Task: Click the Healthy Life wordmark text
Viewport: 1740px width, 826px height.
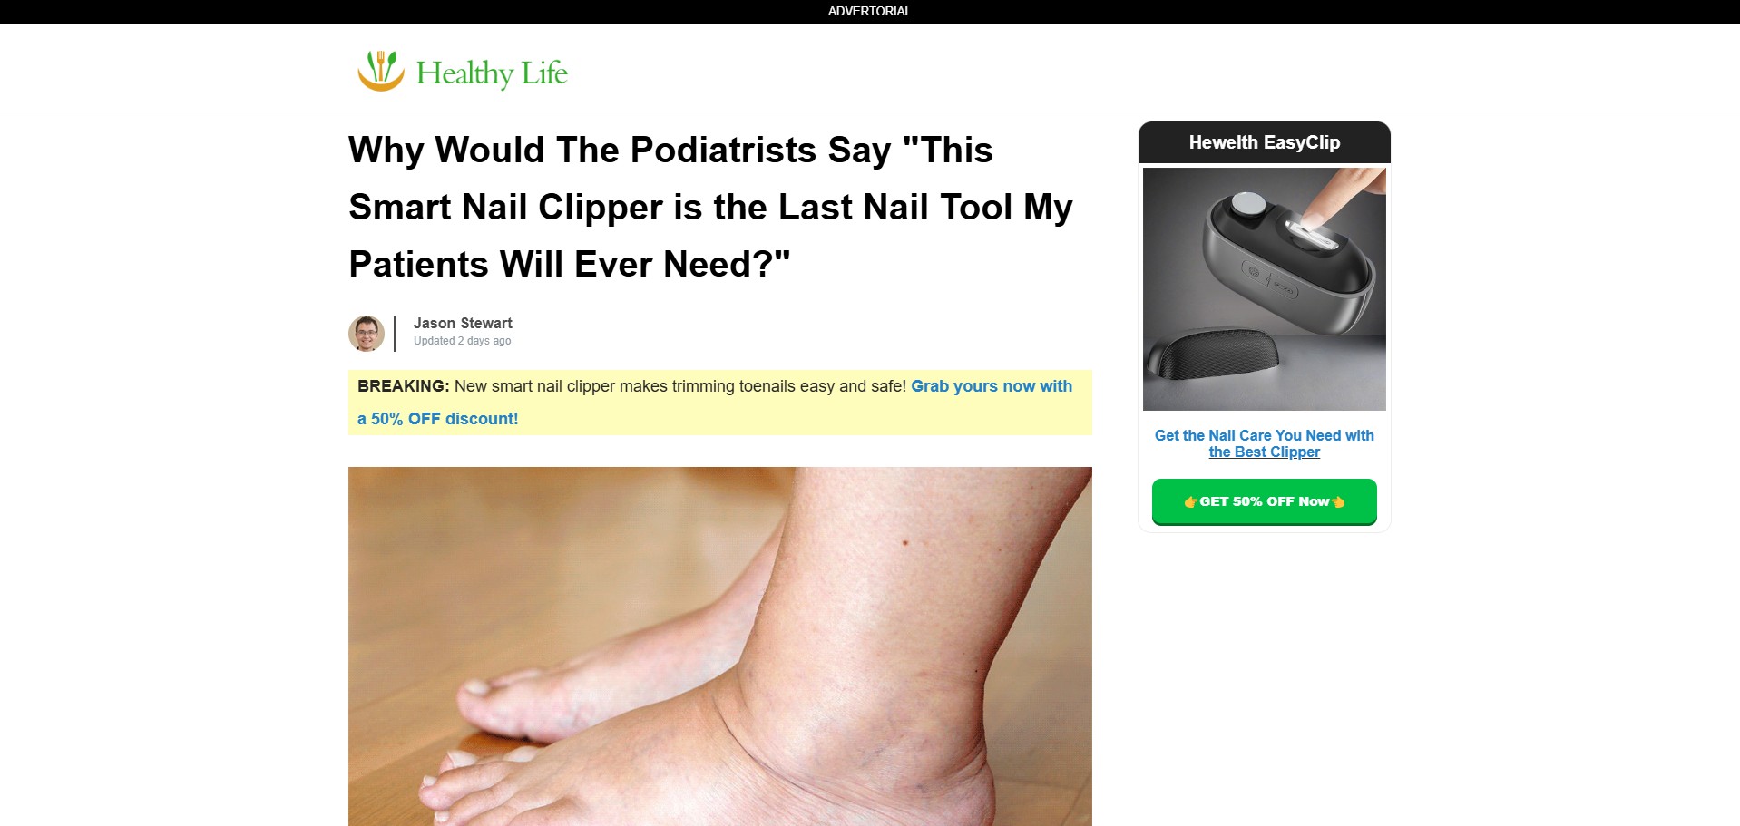Action: (492, 73)
